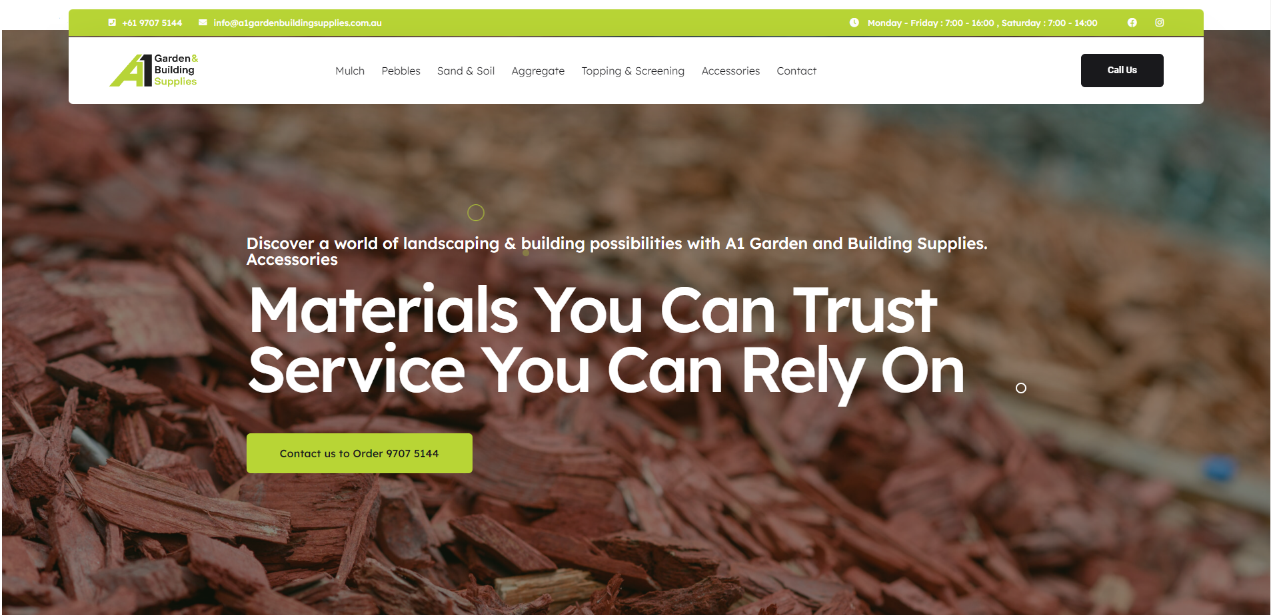This screenshot has height=615, width=1271.
Task: Click the Materials You Can Trust headline
Action: click(x=593, y=310)
